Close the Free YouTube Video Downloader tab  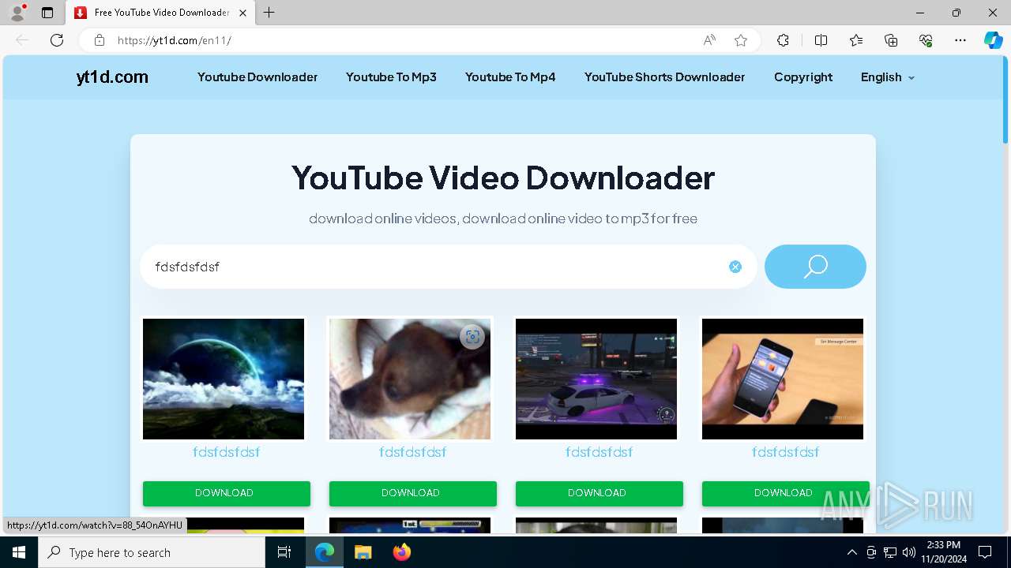coord(242,13)
